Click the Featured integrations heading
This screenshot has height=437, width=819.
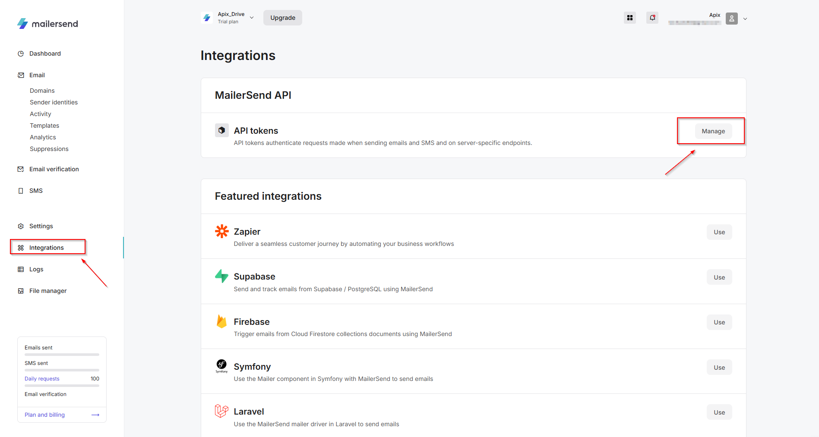tap(268, 196)
